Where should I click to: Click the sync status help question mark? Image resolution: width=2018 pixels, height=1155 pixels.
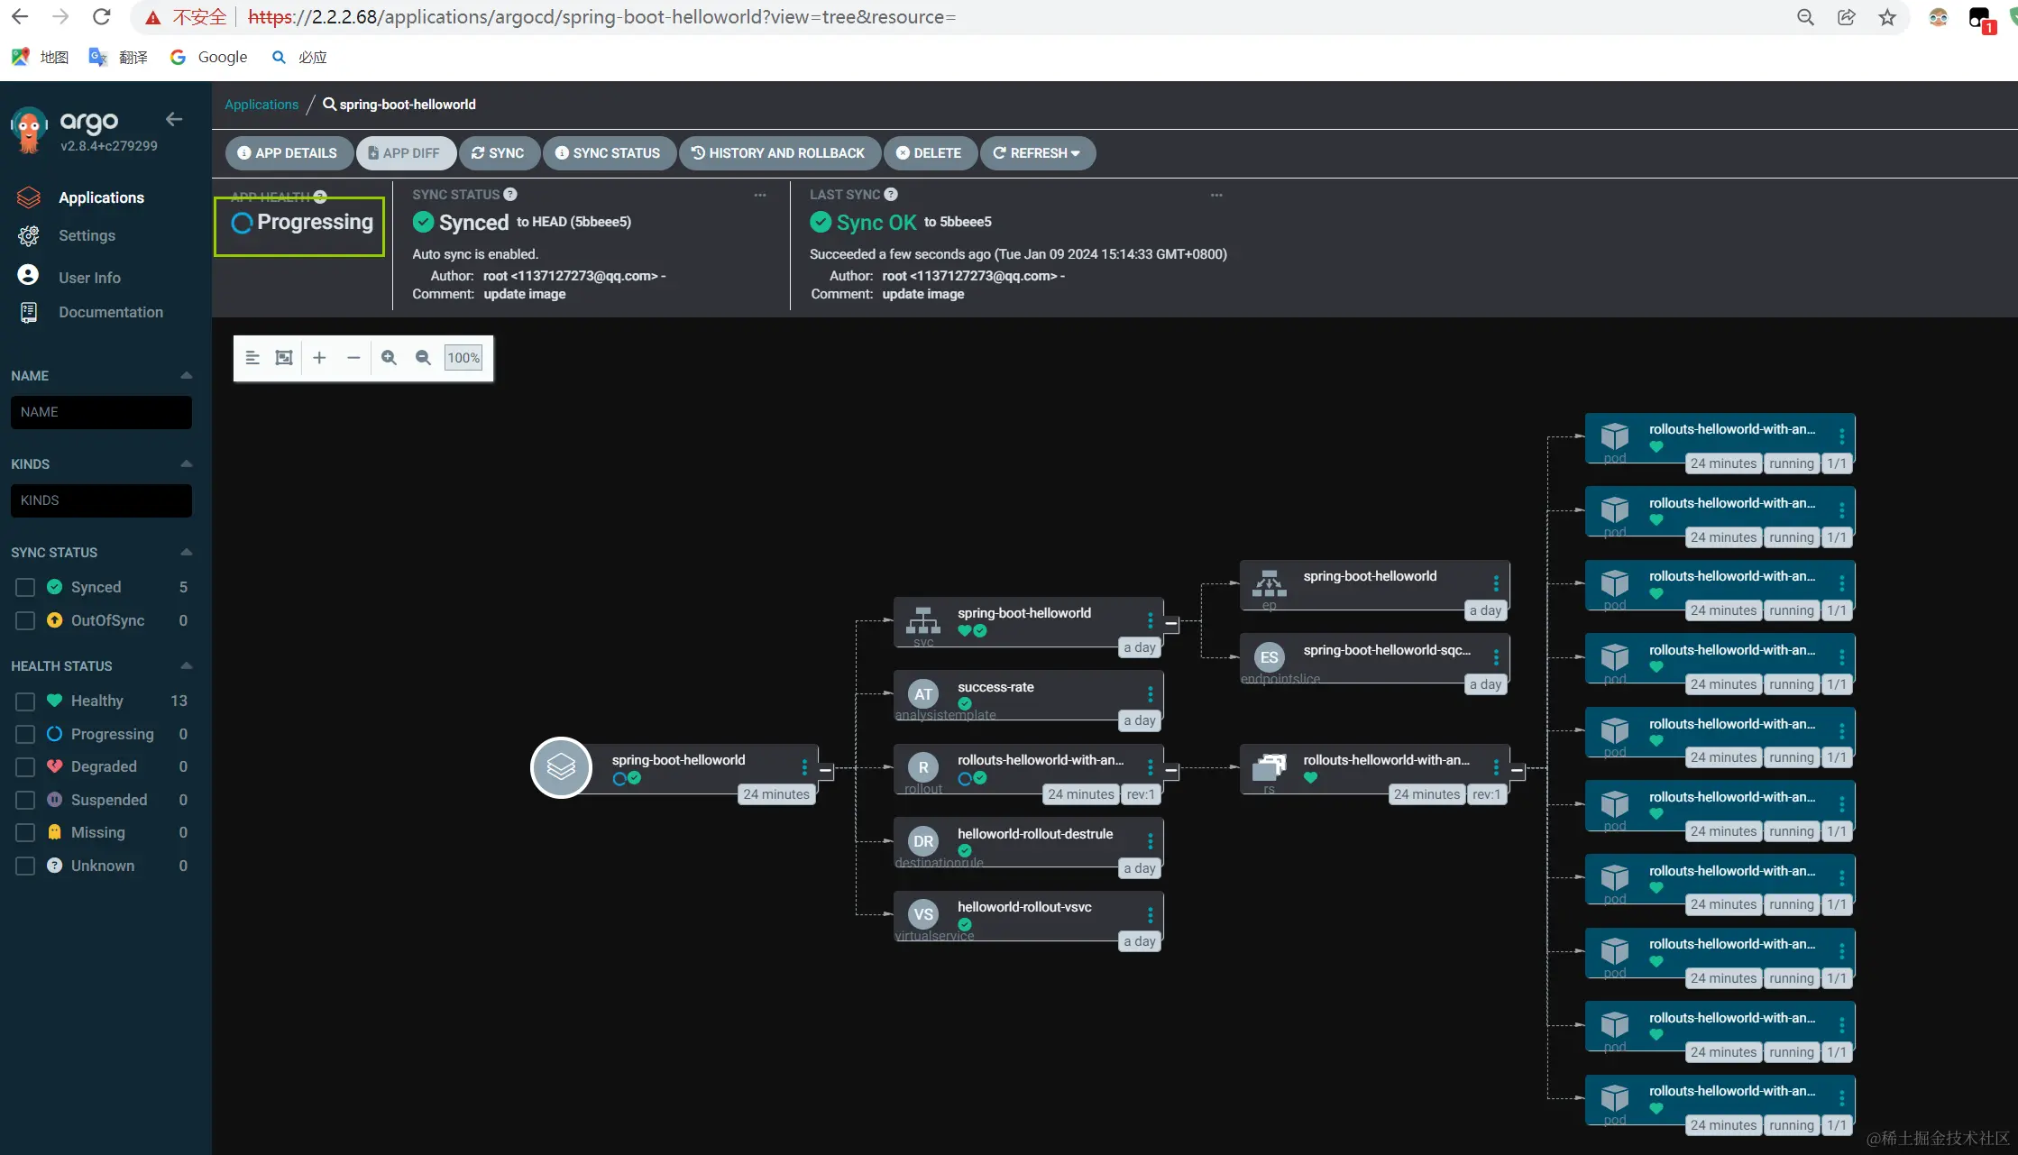tap(510, 195)
